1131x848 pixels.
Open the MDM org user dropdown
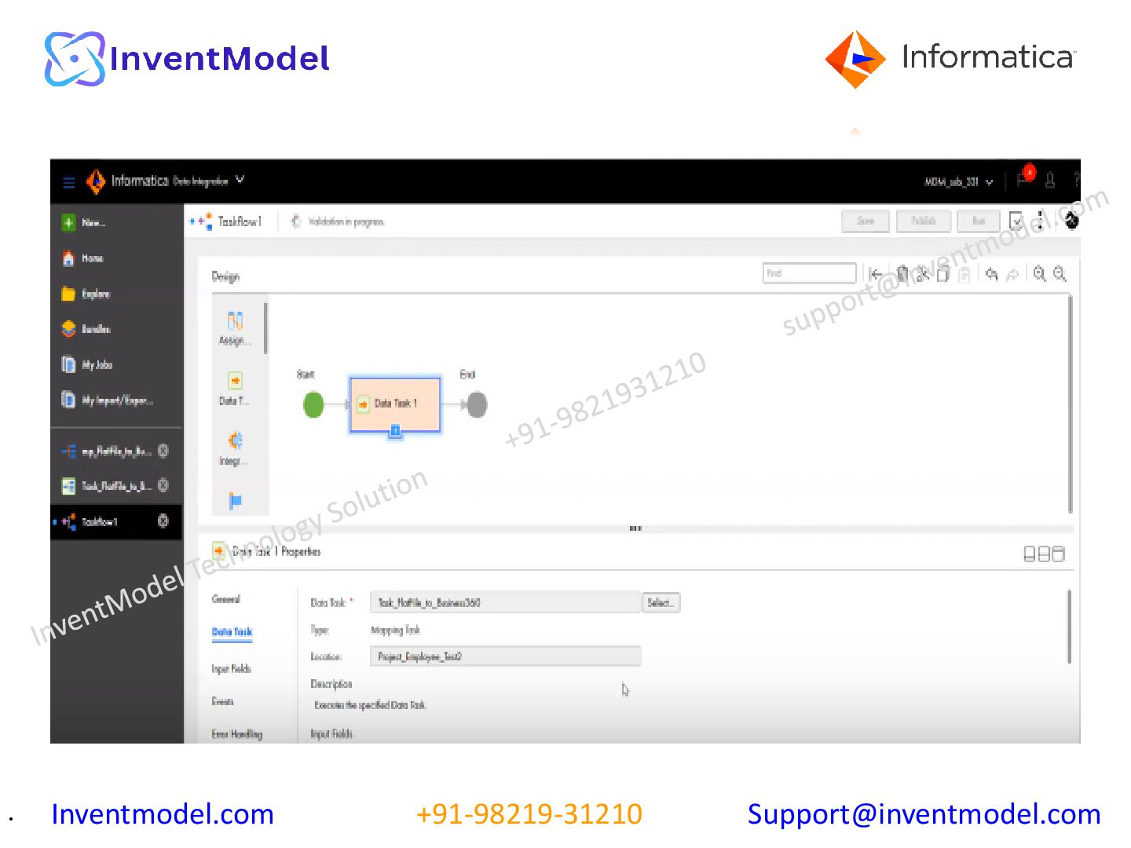[958, 181]
